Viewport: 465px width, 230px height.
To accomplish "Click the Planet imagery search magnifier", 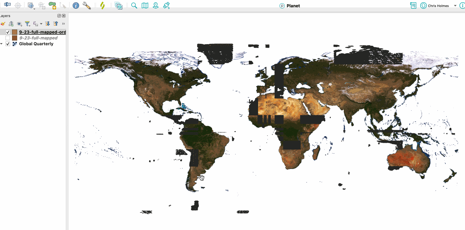I will pyautogui.click(x=134, y=6).
